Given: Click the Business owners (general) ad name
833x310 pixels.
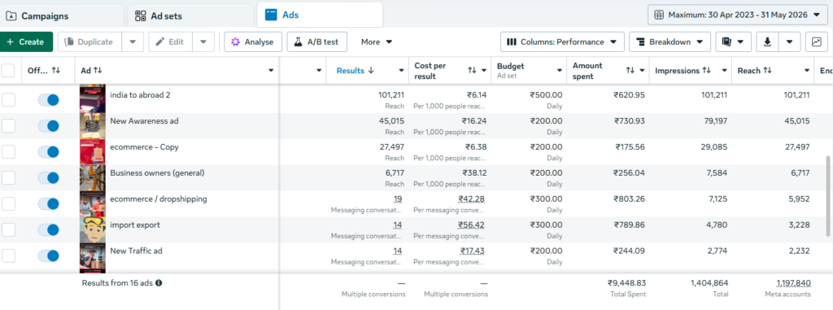Looking at the screenshot, I should [x=157, y=172].
